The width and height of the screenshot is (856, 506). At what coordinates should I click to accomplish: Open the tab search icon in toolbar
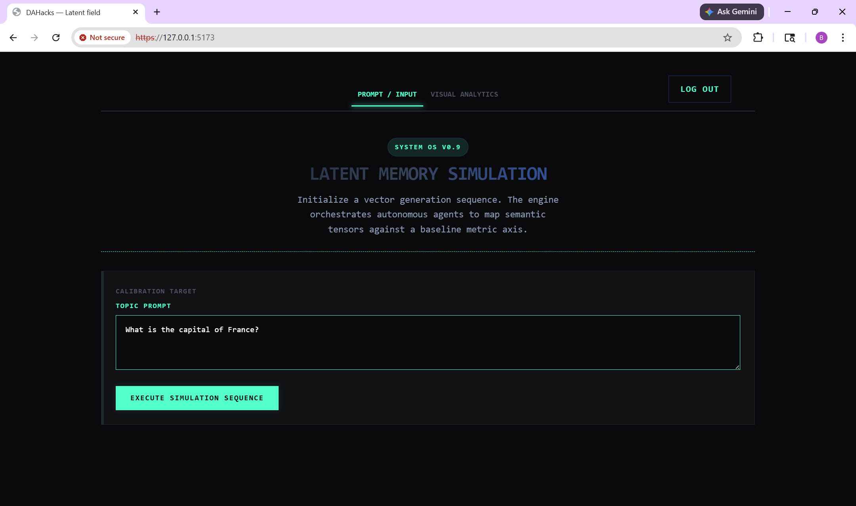pyautogui.click(x=789, y=38)
